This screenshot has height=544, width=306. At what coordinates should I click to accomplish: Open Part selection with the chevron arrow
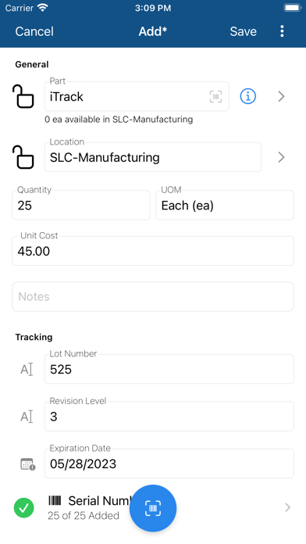[x=281, y=96]
